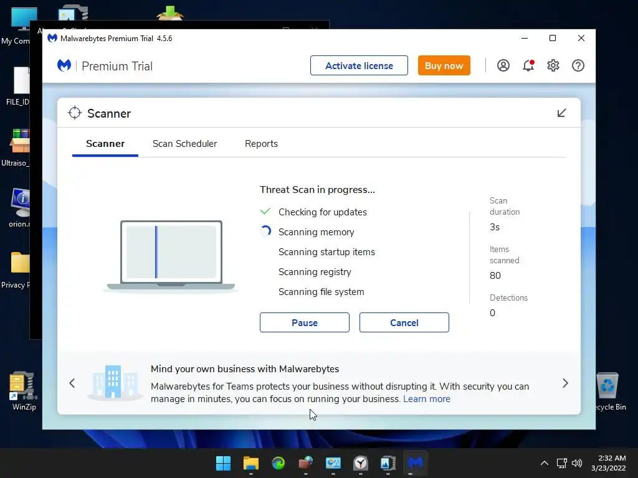Switch to the Scan Scheduler tab

pos(184,144)
